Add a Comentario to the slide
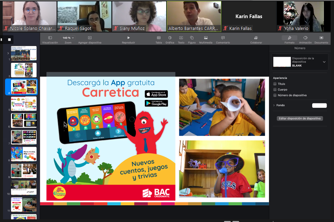 tap(223, 40)
